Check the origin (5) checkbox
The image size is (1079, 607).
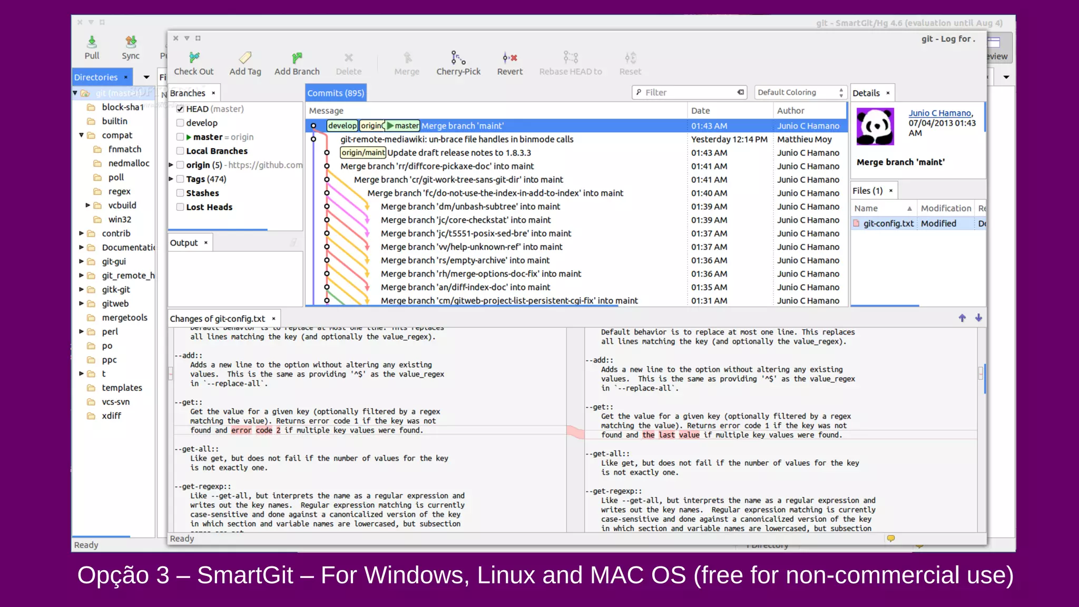pos(180,165)
